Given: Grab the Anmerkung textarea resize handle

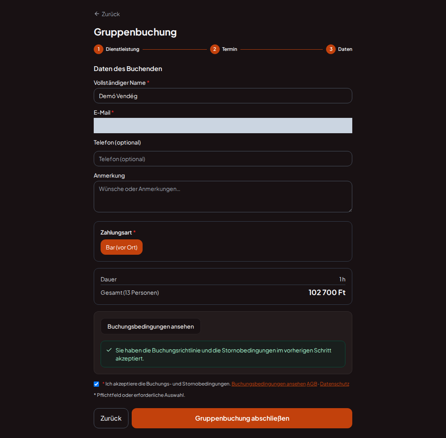Looking at the screenshot, I should pos(350,210).
